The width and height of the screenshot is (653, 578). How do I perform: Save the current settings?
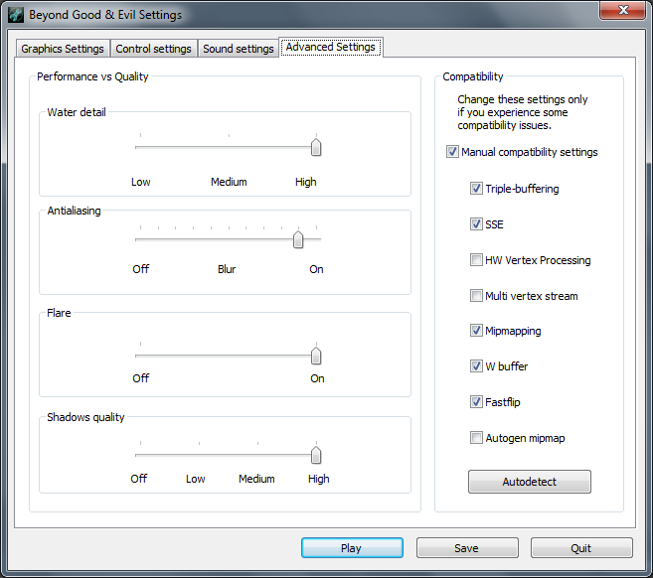(467, 548)
